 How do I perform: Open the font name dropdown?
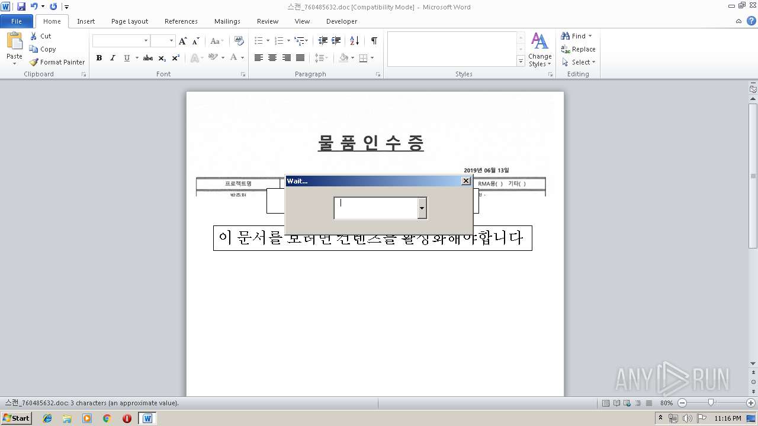[x=146, y=41]
